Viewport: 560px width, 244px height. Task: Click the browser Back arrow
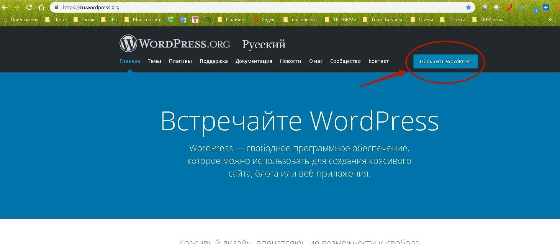pyautogui.click(x=5, y=7)
